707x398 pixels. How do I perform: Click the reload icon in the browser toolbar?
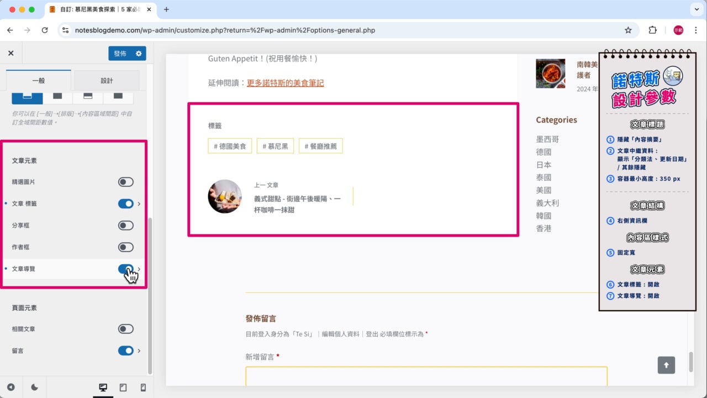45,30
